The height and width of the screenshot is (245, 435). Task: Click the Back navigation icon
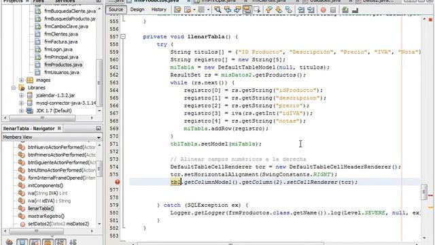(x=188, y=10)
